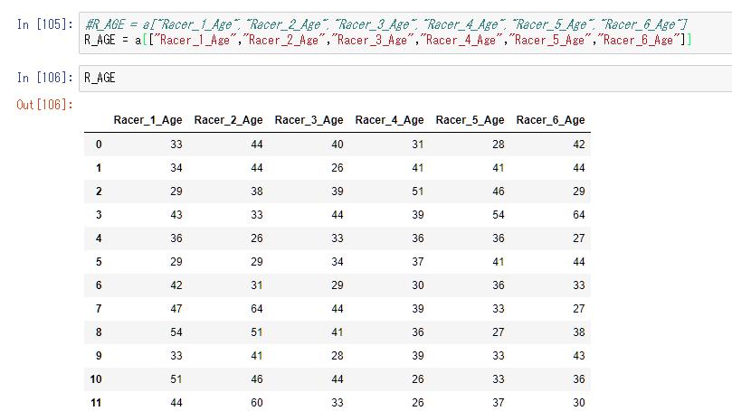
Task: Click row index 10 in the dataframe
Action: coord(96,379)
